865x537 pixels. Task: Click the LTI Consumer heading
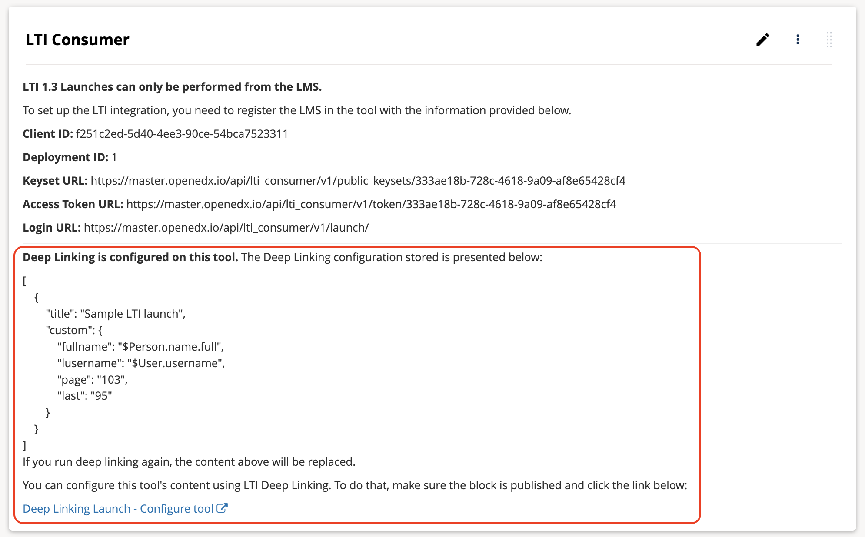pos(77,40)
